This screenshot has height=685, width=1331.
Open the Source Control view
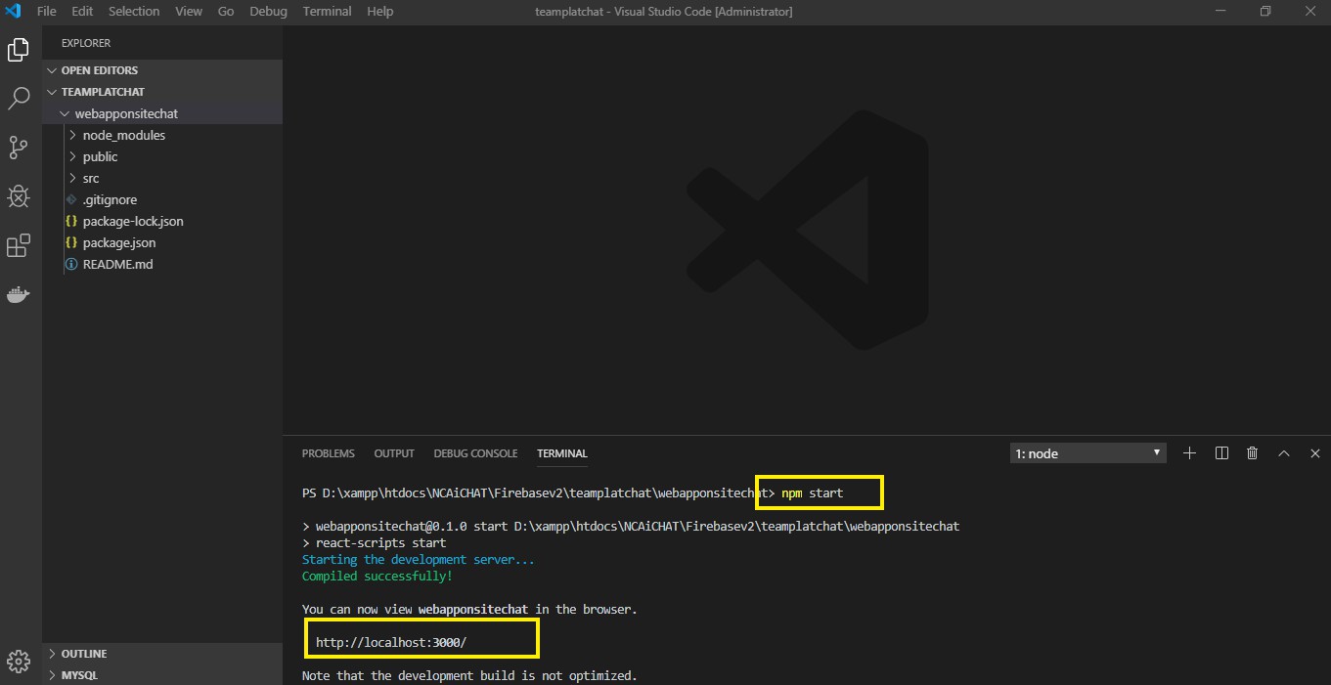(x=19, y=148)
